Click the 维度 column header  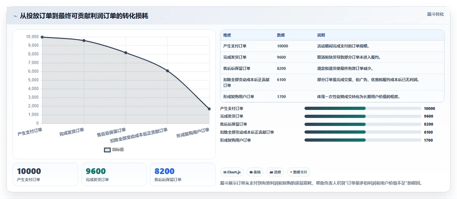227,35
